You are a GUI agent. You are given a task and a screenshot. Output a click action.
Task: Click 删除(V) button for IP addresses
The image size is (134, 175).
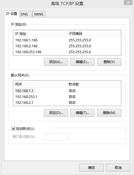[109, 62]
